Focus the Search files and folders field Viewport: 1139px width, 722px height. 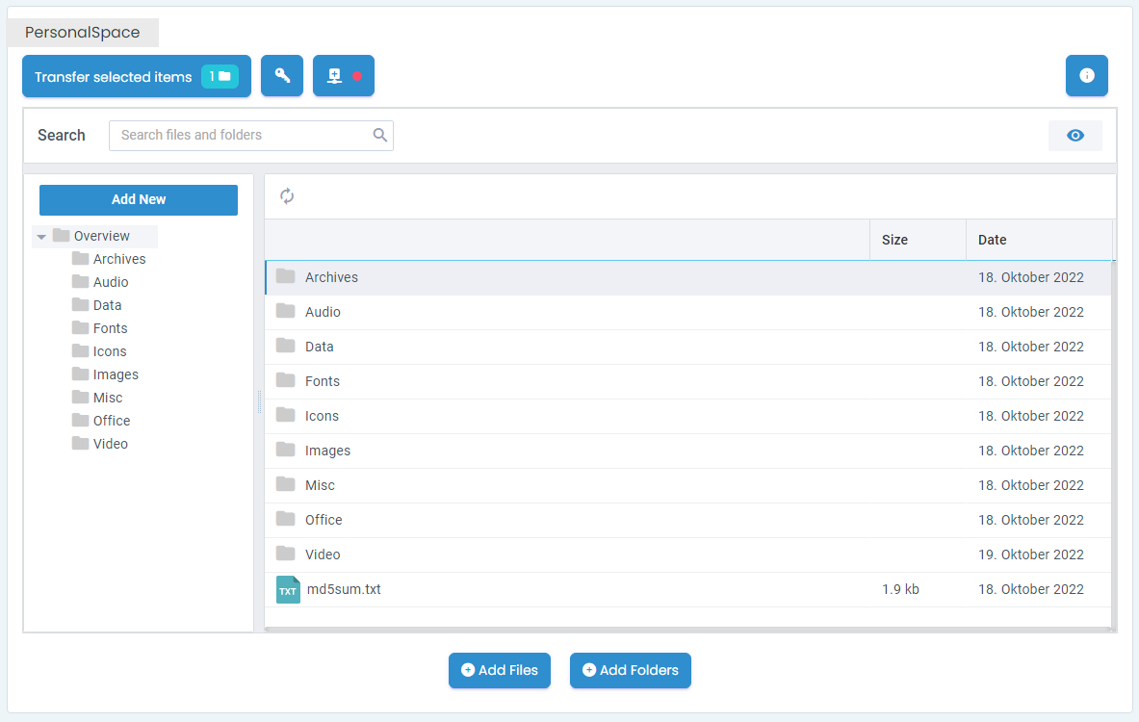click(241, 136)
